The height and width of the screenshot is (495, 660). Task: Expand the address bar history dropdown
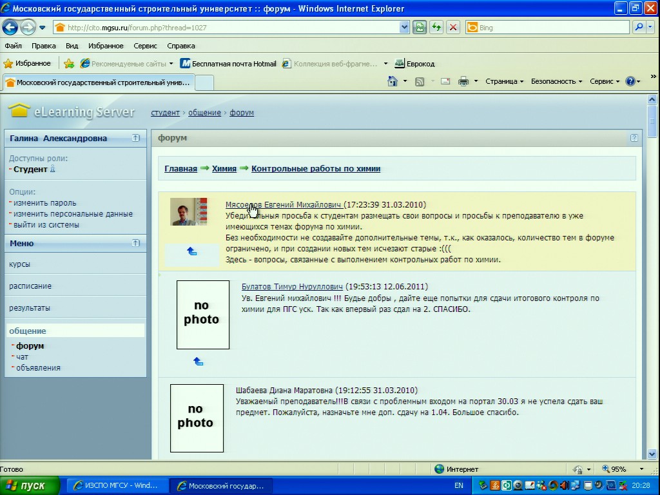(x=404, y=28)
